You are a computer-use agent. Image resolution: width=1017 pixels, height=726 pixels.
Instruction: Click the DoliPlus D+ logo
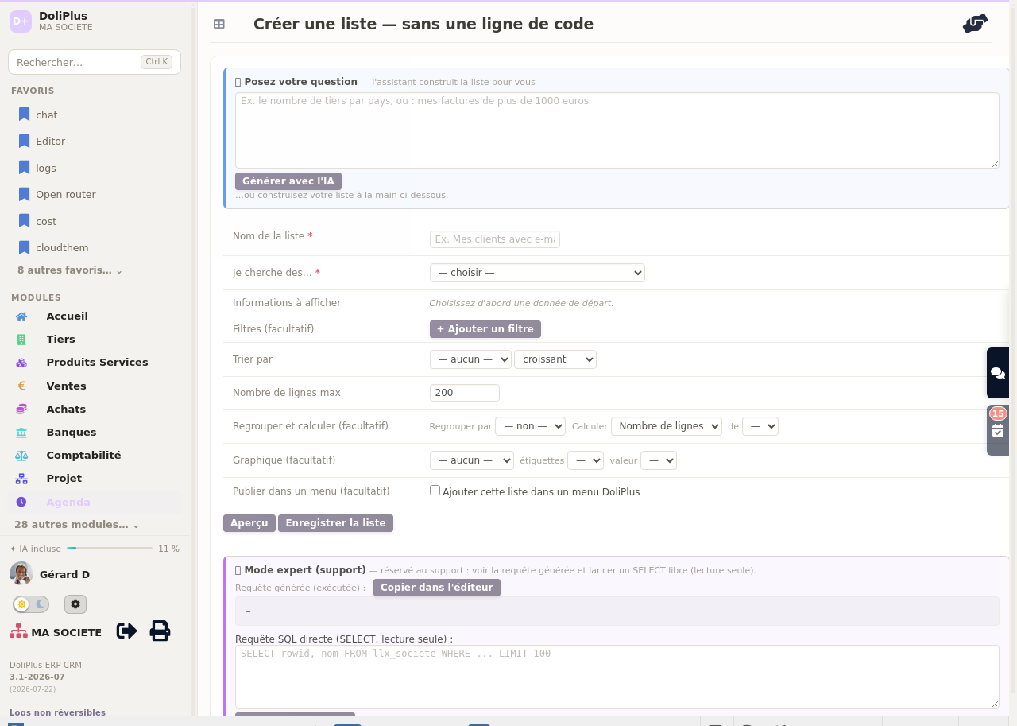[21, 21]
